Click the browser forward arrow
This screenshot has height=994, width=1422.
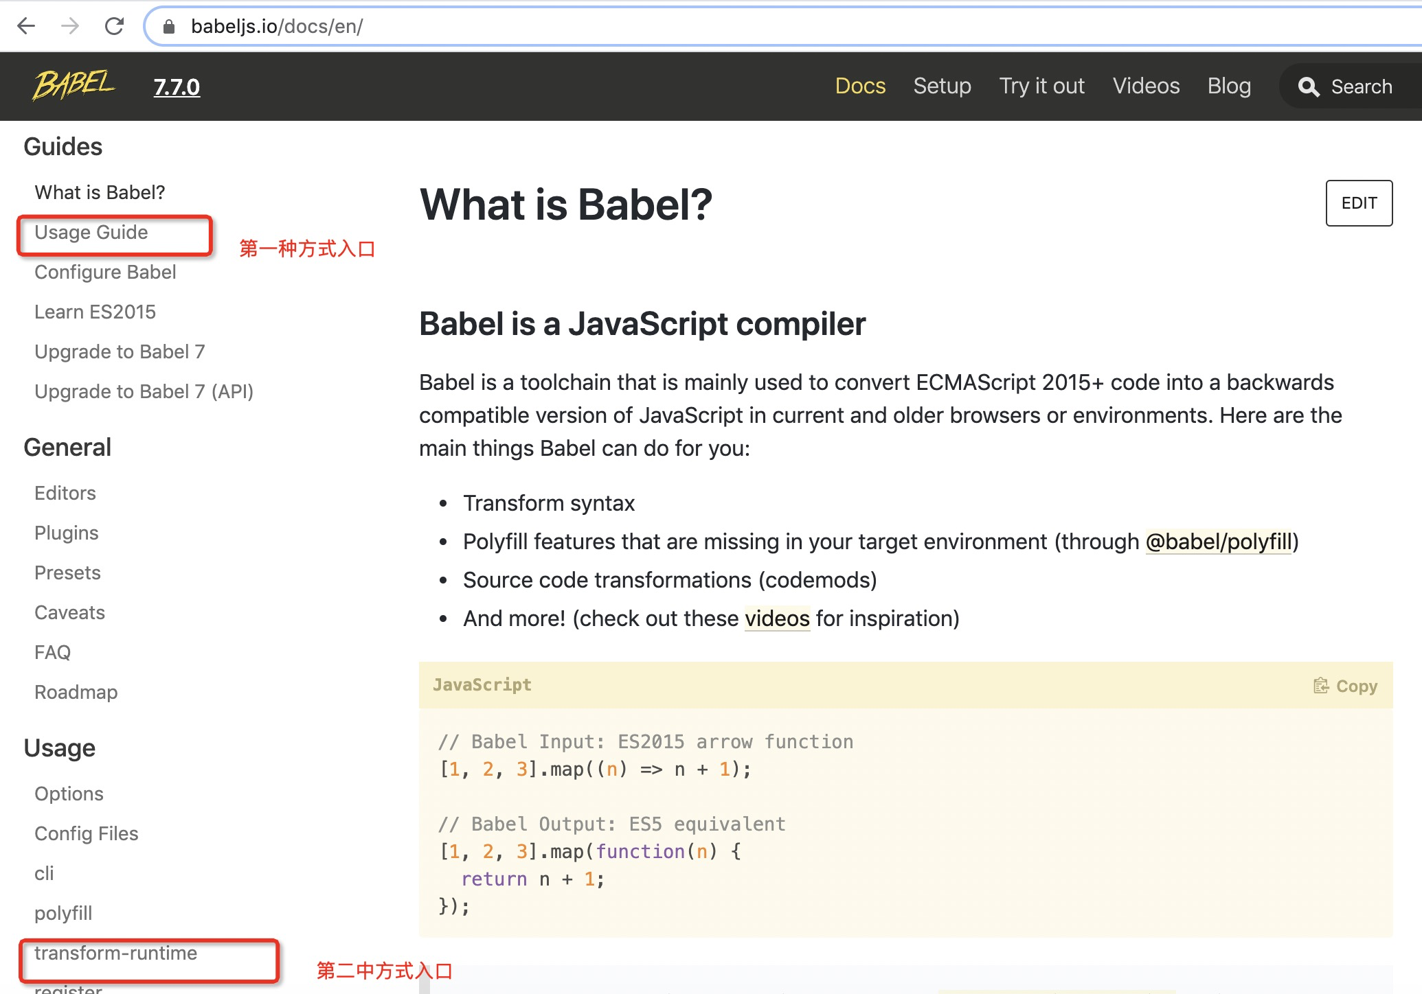point(70,26)
